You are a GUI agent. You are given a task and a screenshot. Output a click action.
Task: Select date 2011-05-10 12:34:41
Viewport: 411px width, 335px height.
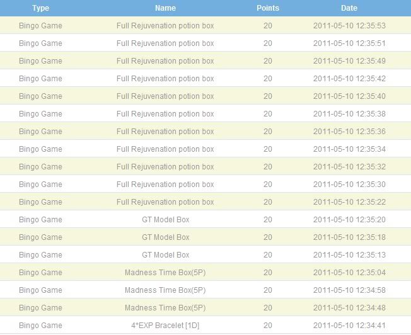point(349,326)
